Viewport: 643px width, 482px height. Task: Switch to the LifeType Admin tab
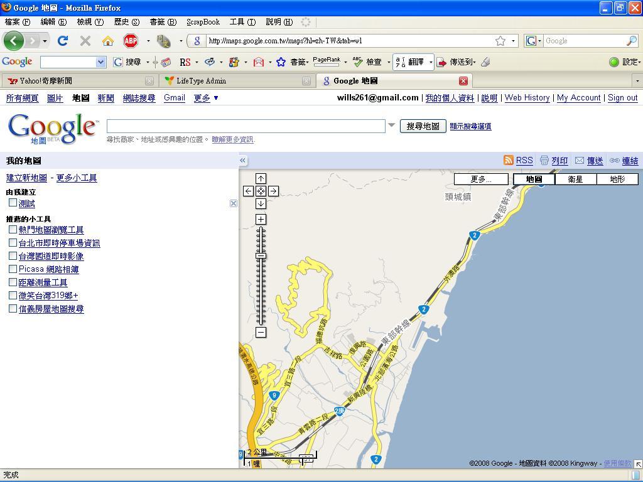click(237, 81)
